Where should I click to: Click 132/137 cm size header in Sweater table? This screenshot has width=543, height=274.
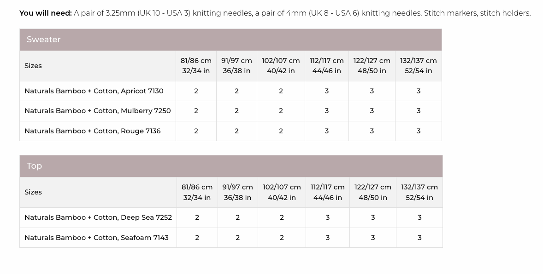(x=419, y=66)
